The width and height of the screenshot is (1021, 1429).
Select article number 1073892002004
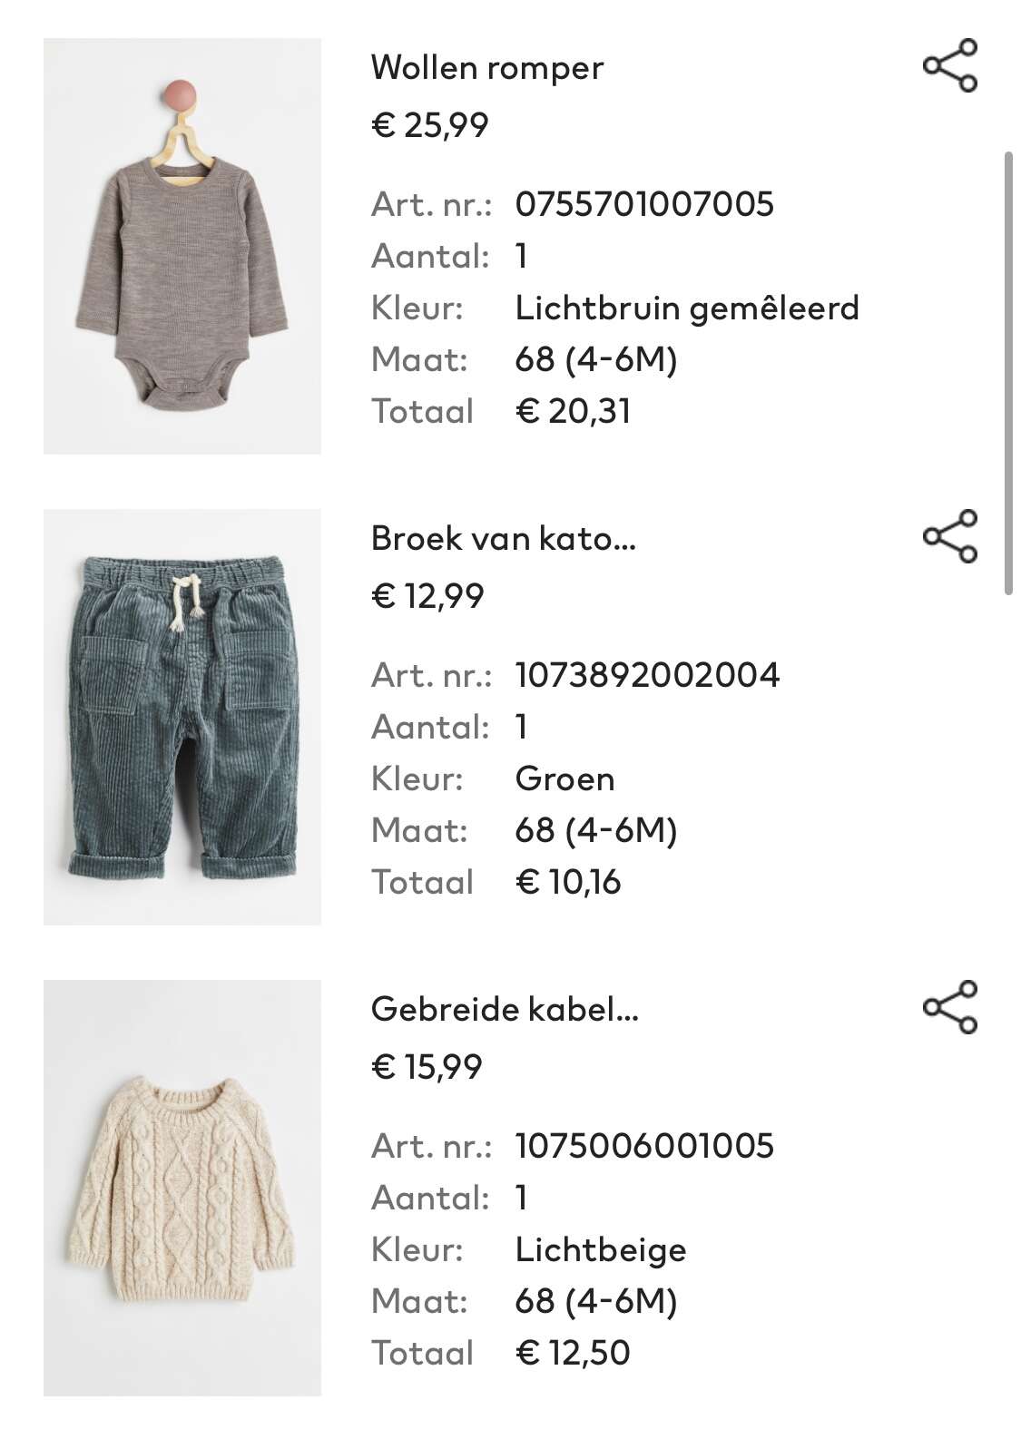click(x=647, y=675)
